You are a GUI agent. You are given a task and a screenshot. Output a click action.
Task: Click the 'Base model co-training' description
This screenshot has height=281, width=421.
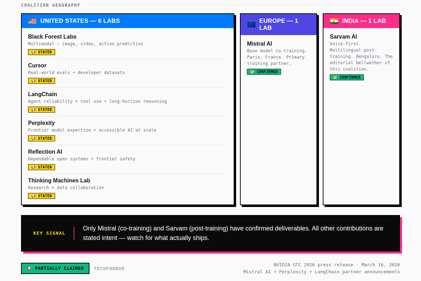tap(277, 57)
